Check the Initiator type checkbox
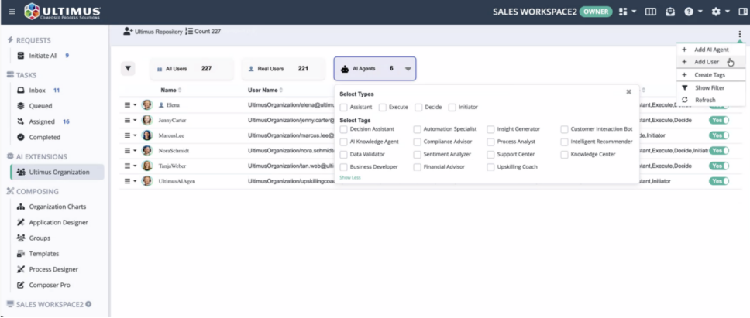The height and width of the screenshot is (318, 750). [452, 108]
